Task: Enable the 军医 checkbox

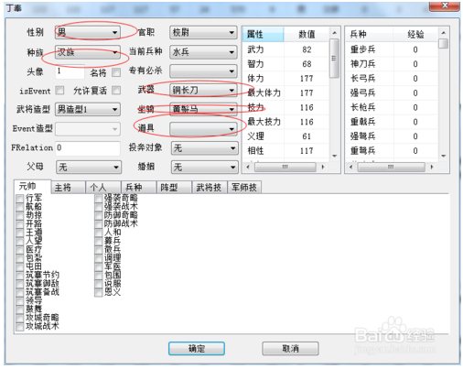Action: pos(99,267)
